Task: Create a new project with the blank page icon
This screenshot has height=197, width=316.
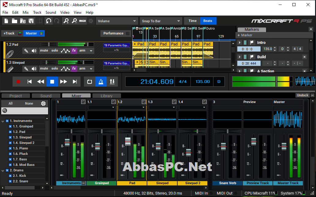Action: (6, 21)
